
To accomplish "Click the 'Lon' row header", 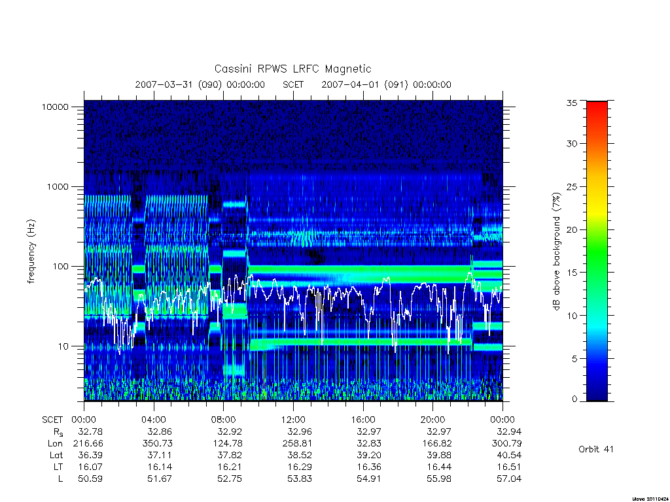I will (55, 444).
